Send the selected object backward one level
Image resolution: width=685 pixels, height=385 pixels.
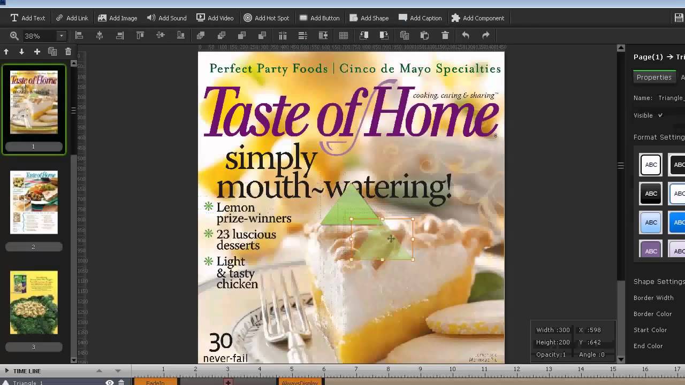tap(242, 35)
